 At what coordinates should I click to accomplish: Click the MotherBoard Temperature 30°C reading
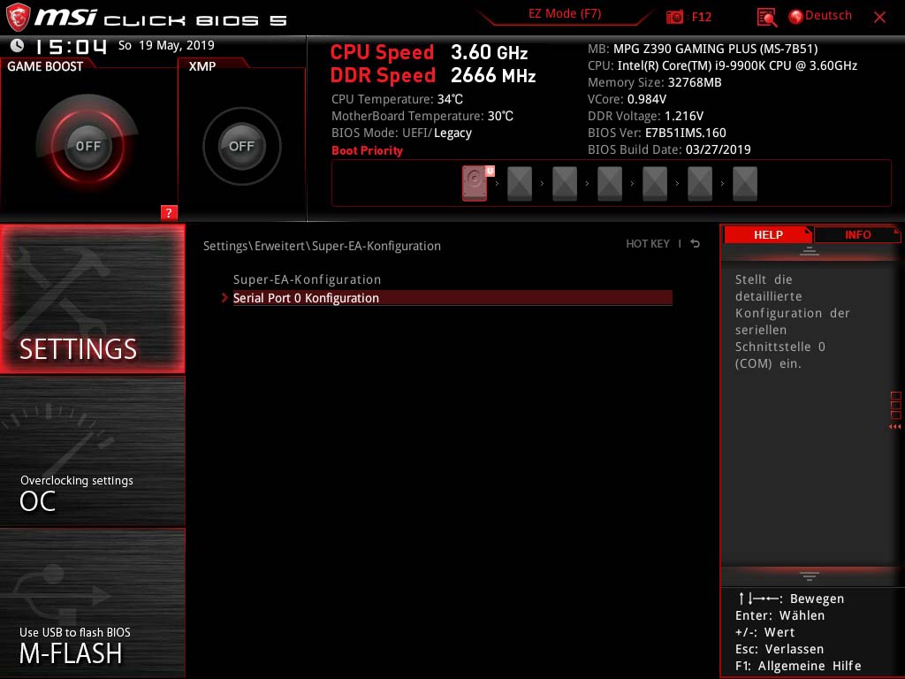coord(422,116)
